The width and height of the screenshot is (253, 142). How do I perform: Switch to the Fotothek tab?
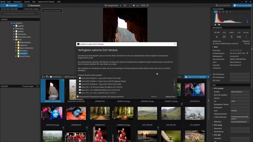coord(11,6)
